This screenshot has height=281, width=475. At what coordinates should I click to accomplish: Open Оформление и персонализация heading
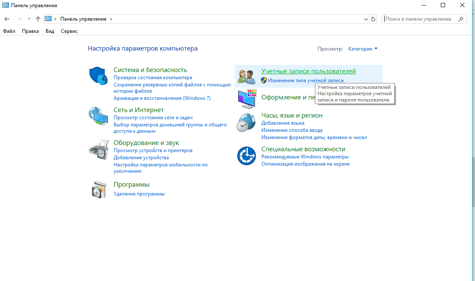click(288, 97)
